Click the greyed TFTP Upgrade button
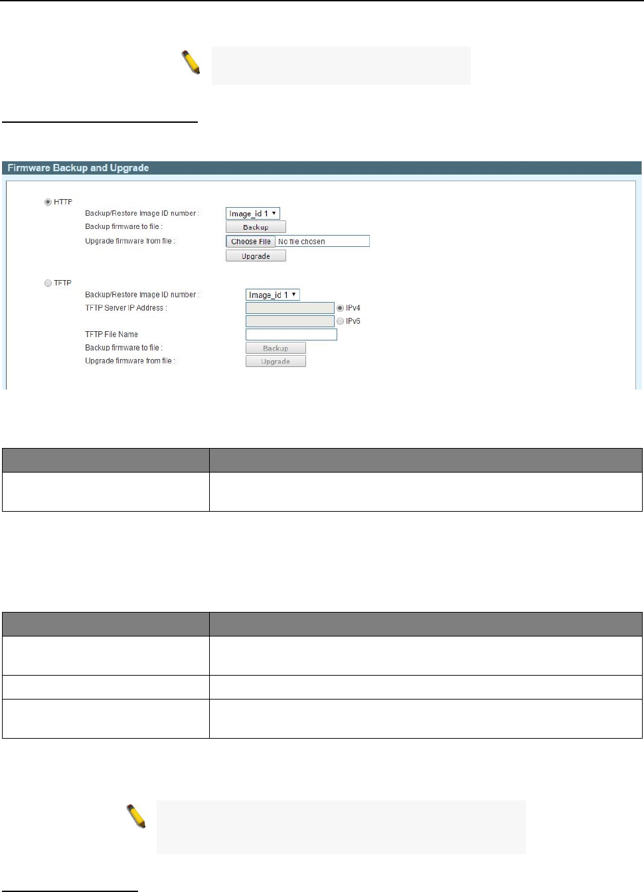This screenshot has height=892, width=644. (276, 361)
